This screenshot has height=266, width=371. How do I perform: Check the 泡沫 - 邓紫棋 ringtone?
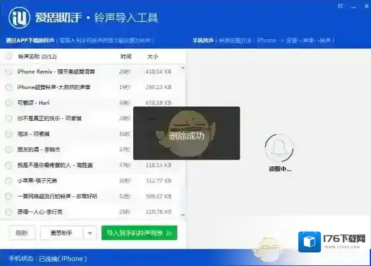[x=9, y=134]
